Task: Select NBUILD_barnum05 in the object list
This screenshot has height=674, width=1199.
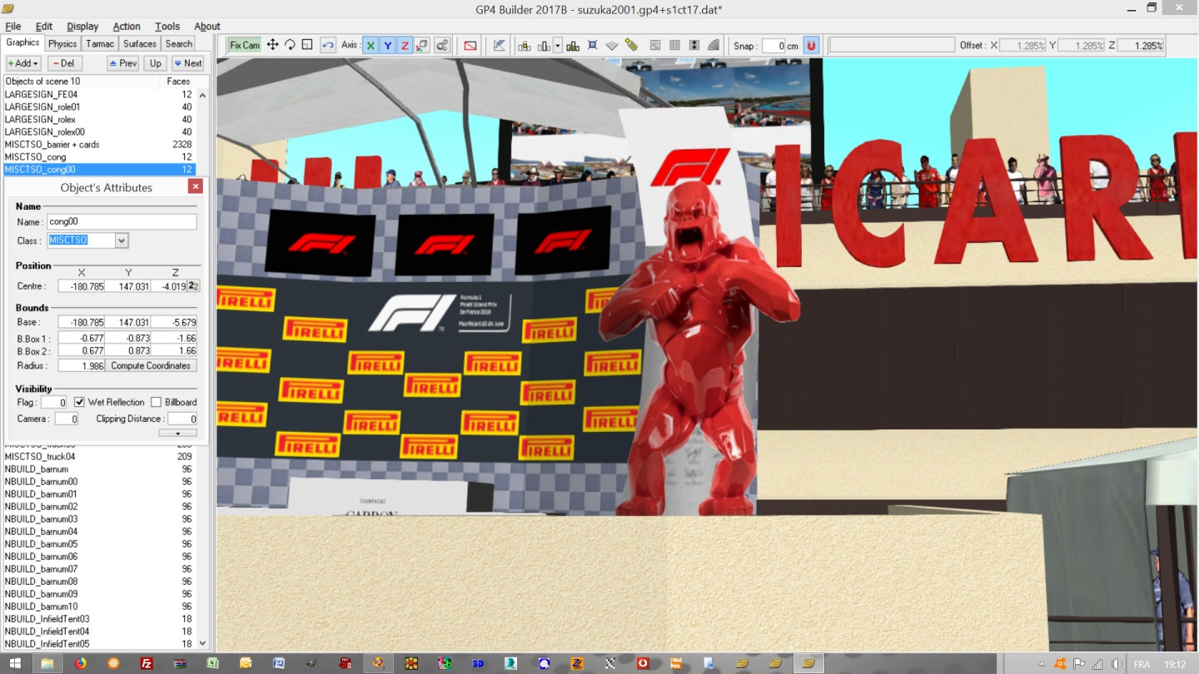Action: tap(100, 543)
